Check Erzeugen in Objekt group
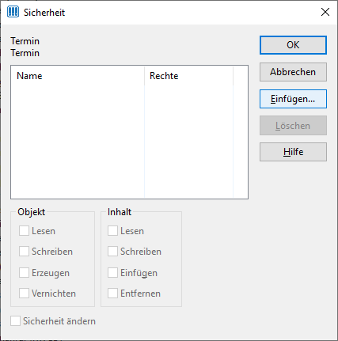 click(x=24, y=272)
